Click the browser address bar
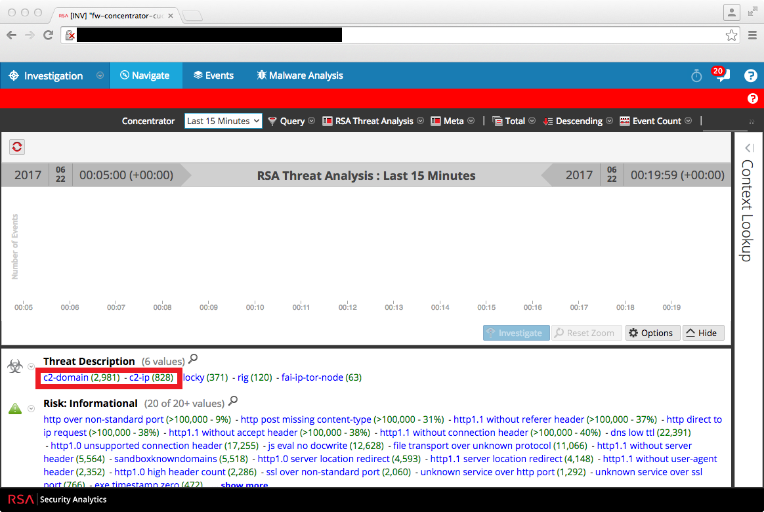This screenshot has height=512, width=764. [394, 35]
